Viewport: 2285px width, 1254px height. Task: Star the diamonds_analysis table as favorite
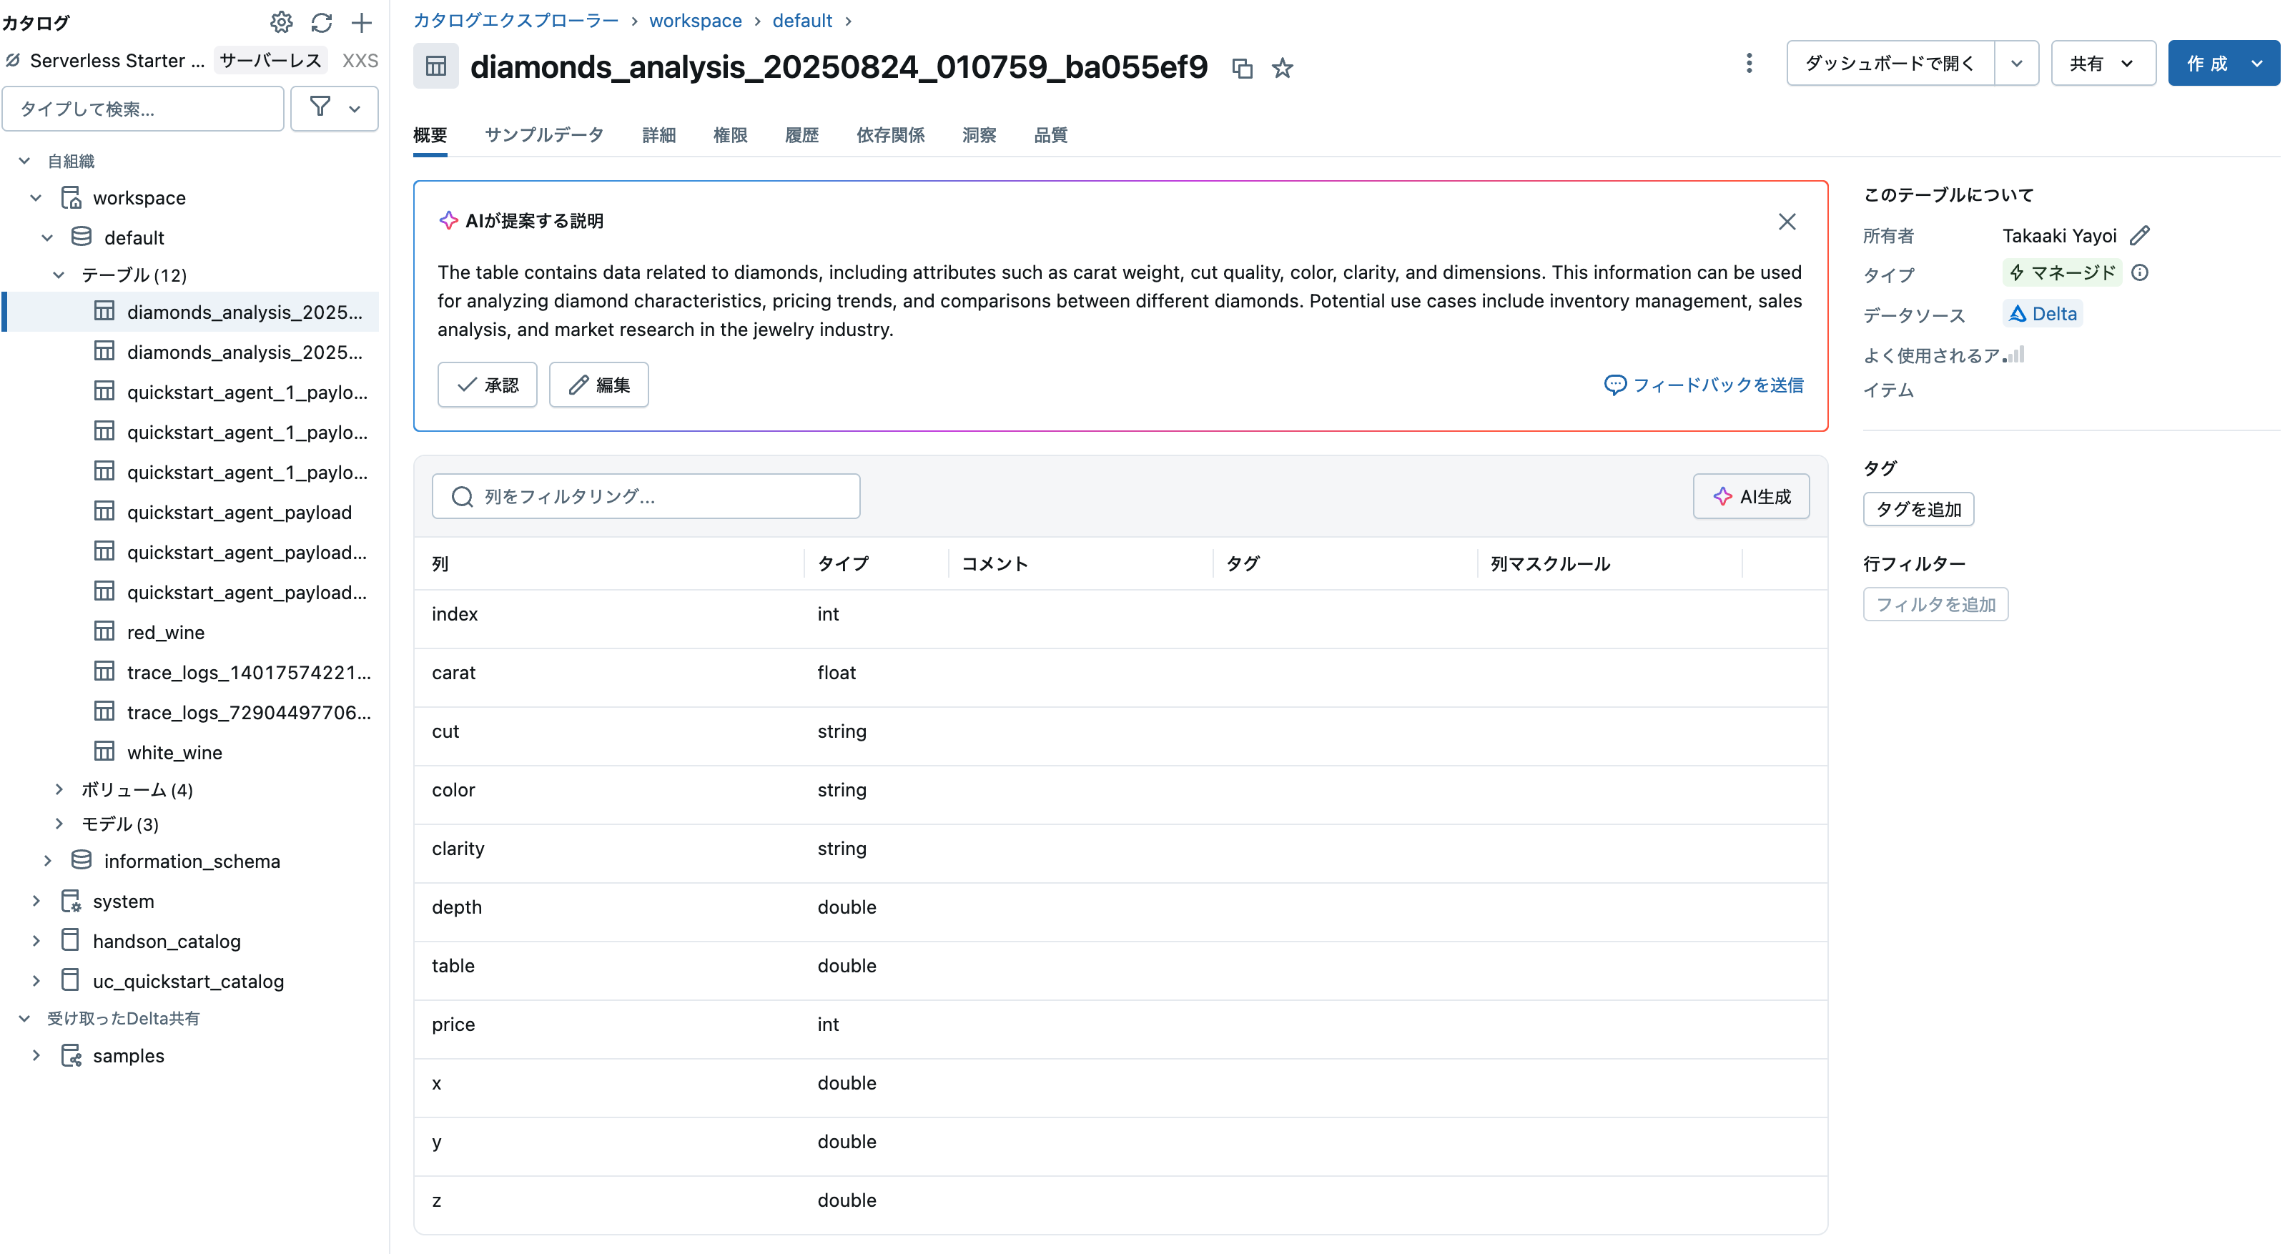click(1282, 69)
